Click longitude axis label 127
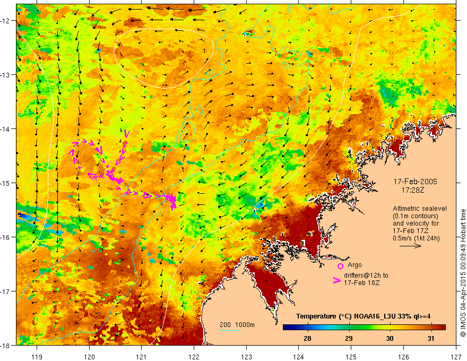Viewport: 467px width, 361px height. coord(456,357)
